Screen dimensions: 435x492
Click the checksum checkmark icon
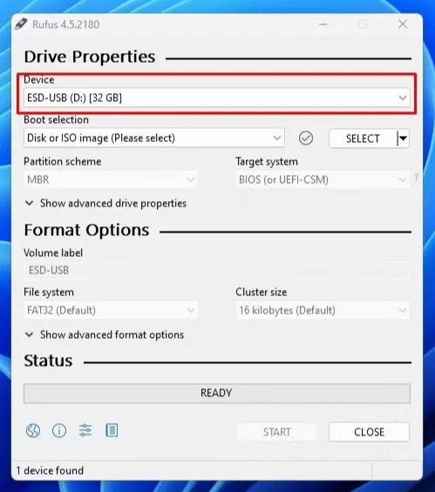click(x=306, y=138)
